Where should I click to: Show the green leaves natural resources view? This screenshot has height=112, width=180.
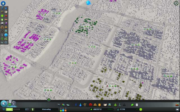tap(6, 39)
